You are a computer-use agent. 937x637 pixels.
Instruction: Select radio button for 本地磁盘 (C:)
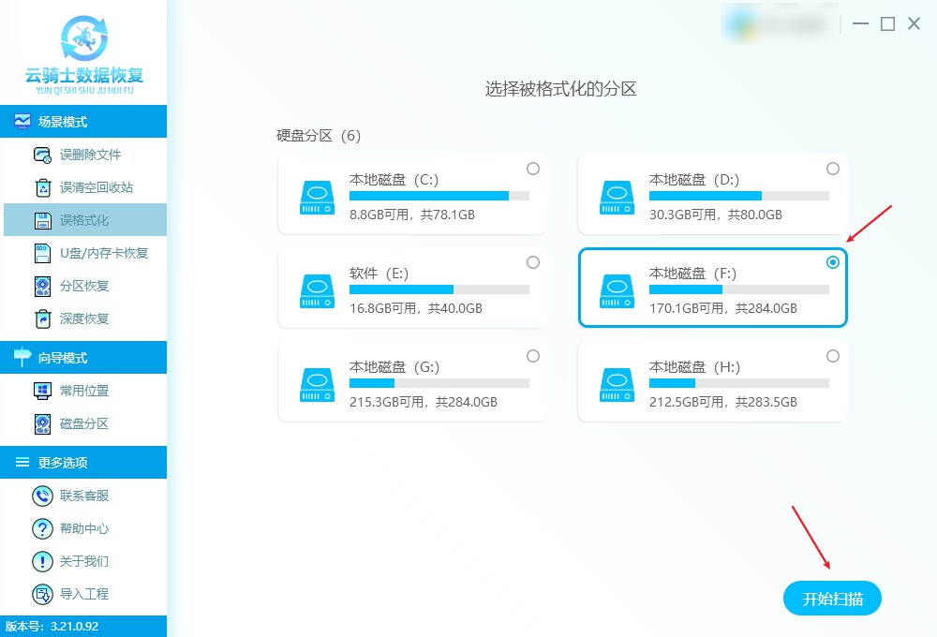[x=533, y=169]
